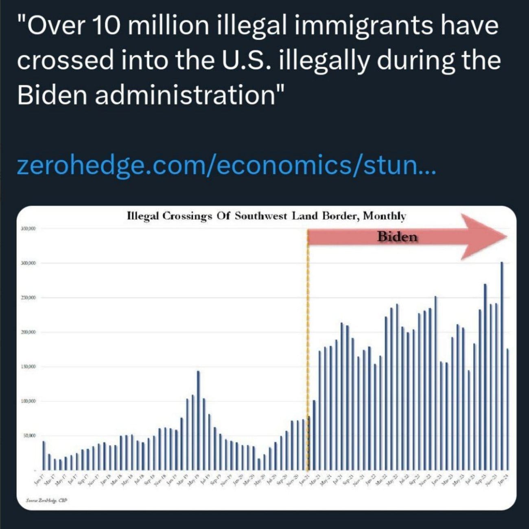This screenshot has width=529, height=529.
Task: Click the 250,000 y-axis label
Action: pyautogui.click(x=28, y=298)
